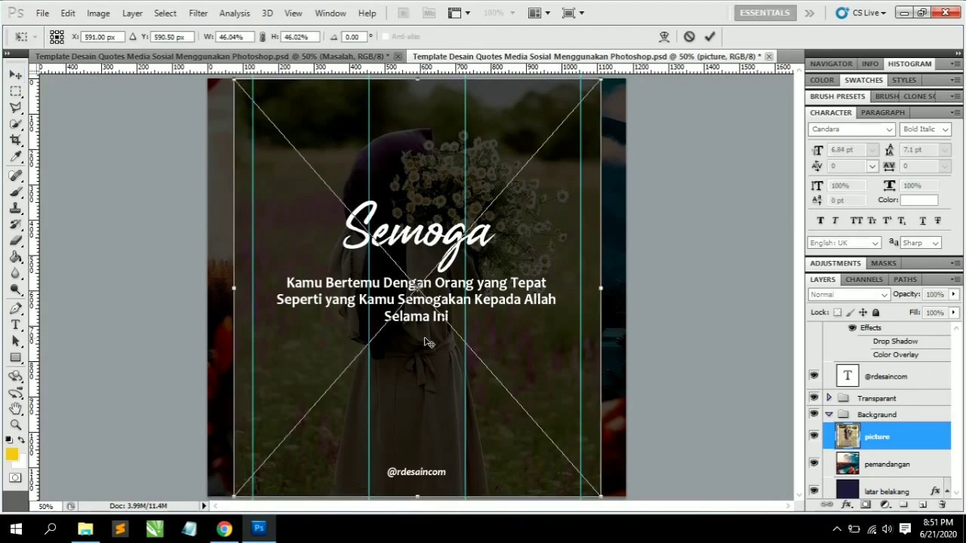Toggle Underline in Character panel
The width and height of the screenshot is (966, 543).
[922, 220]
